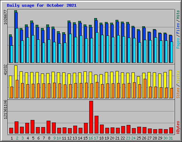The width and height of the screenshot is (182, 142).
Task: Click the orange Sites bar for day 2
Action: click(17, 89)
